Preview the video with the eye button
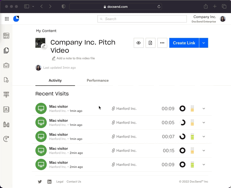 point(139,43)
